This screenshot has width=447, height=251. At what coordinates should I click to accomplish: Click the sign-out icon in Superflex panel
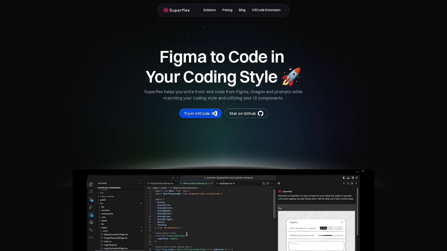(352, 183)
